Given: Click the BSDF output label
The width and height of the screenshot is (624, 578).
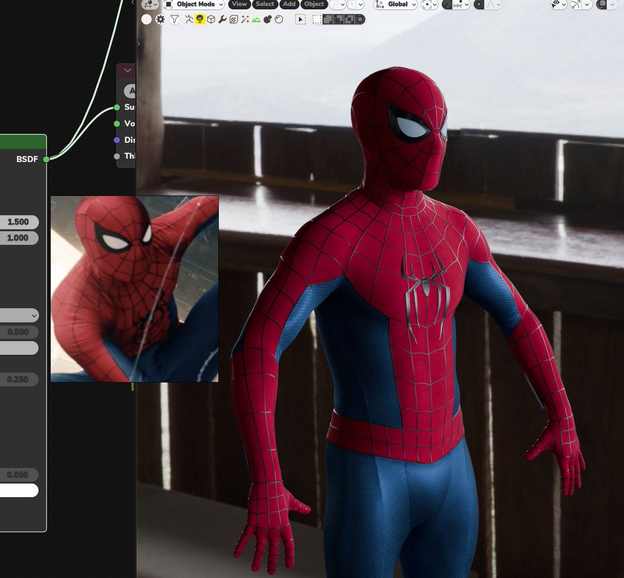Looking at the screenshot, I should [x=27, y=159].
